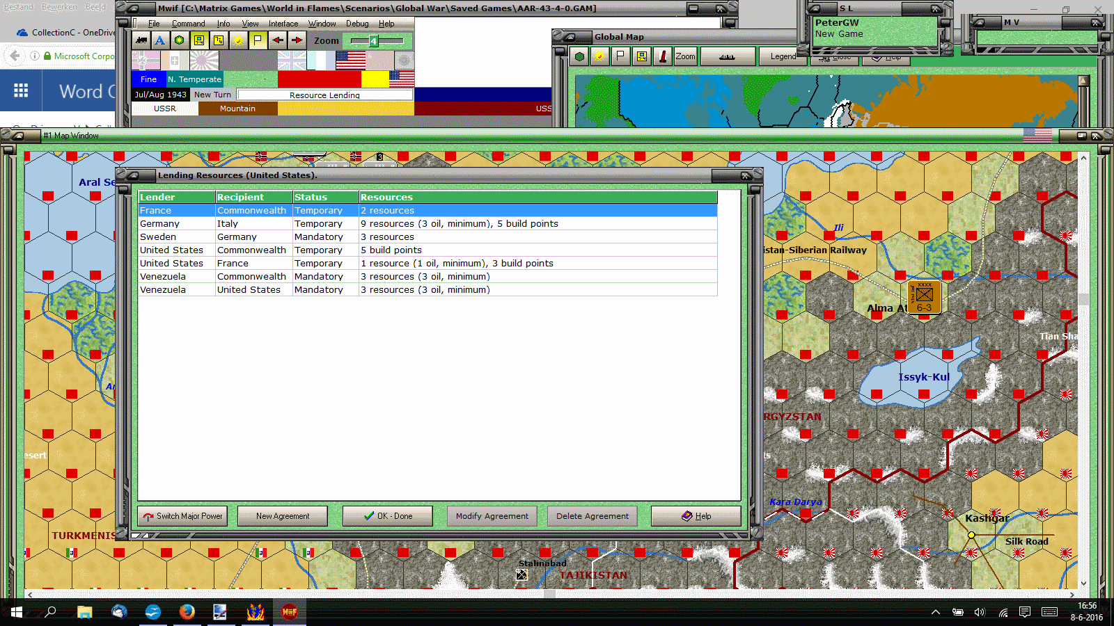The width and height of the screenshot is (1114, 626).
Task: Click the ship silhouette button in Global Map
Action: pyautogui.click(x=728, y=56)
